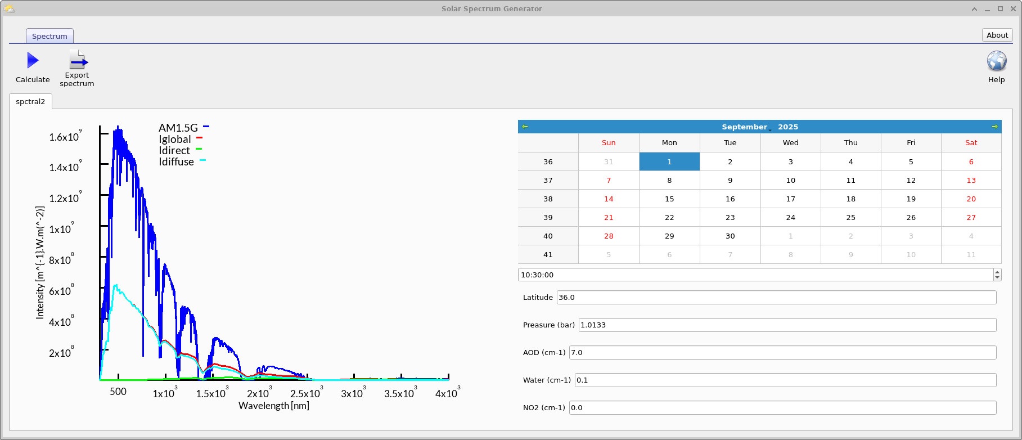Image resolution: width=1022 pixels, height=440 pixels.
Task: Open the About button
Action: tap(997, 35)
